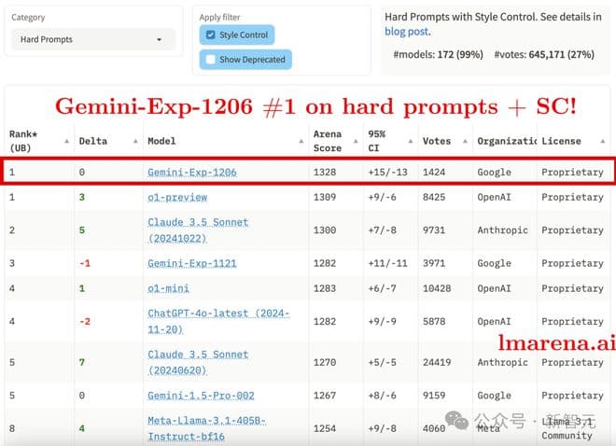Select the Organization column header
Image resolution: width=616 pixels, height=446 pixels.
504,141
